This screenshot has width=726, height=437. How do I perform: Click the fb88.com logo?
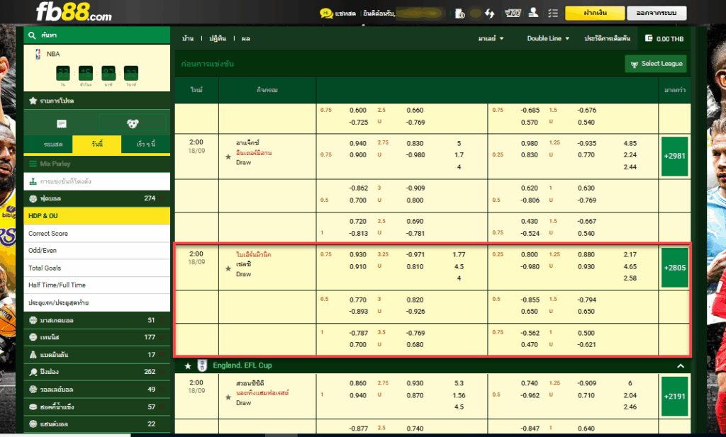[74, 11]
